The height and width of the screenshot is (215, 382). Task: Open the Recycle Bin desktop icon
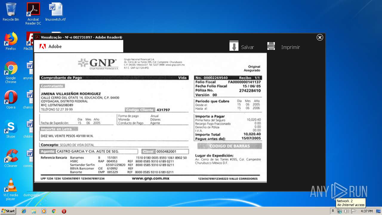[11, 12]
